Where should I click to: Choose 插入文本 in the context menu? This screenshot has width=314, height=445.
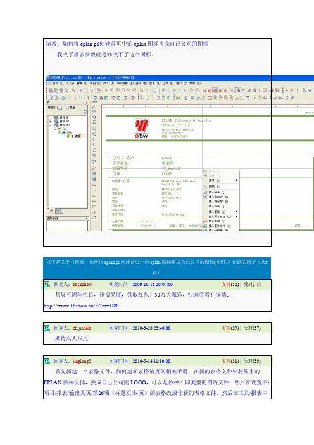click(x=217, y=221)
